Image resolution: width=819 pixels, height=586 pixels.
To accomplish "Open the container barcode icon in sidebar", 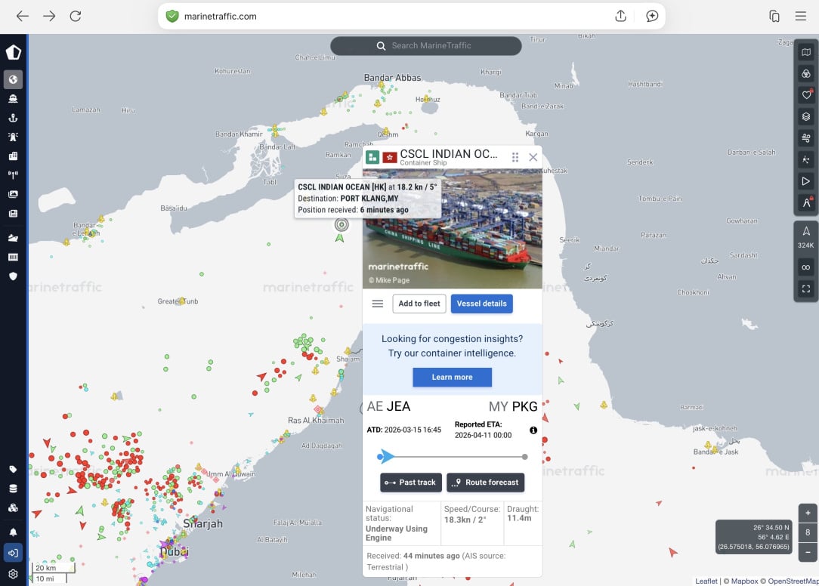I will coord(13,257).
